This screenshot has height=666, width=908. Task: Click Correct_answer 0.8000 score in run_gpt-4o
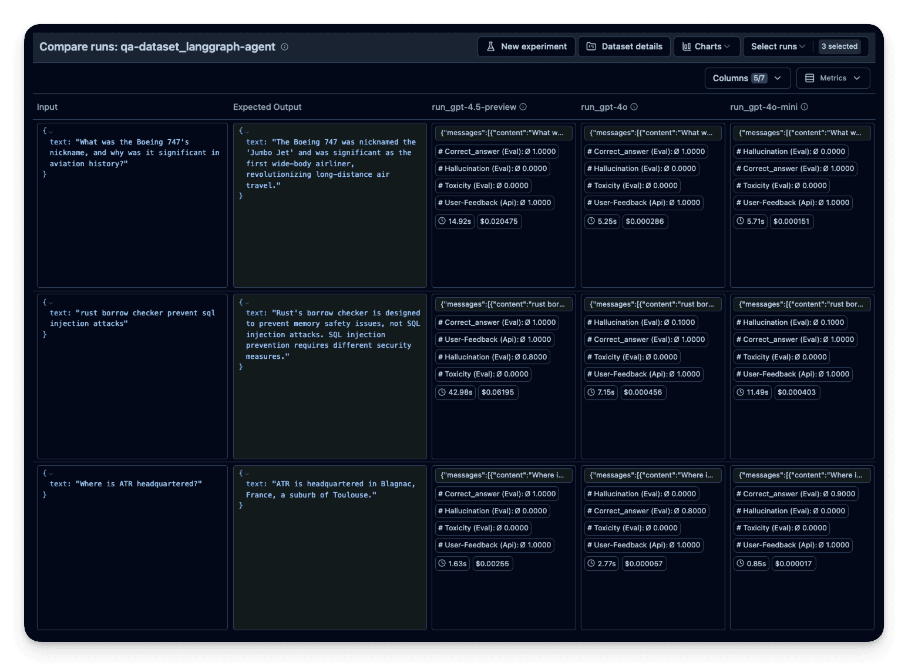[646, 511]
